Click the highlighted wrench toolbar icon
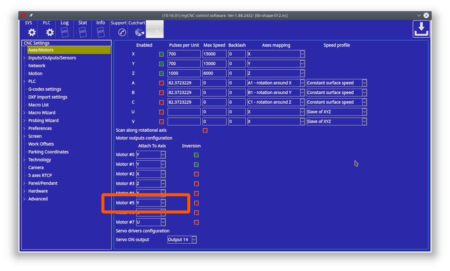450x271 pixels. pos(155,30)
